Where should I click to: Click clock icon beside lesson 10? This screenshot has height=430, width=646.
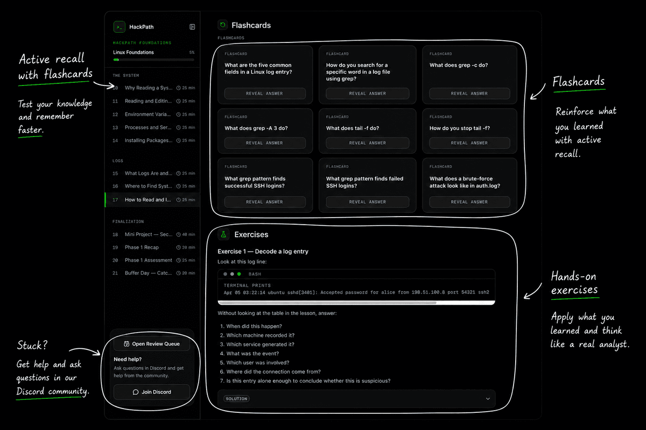point(179,88)
